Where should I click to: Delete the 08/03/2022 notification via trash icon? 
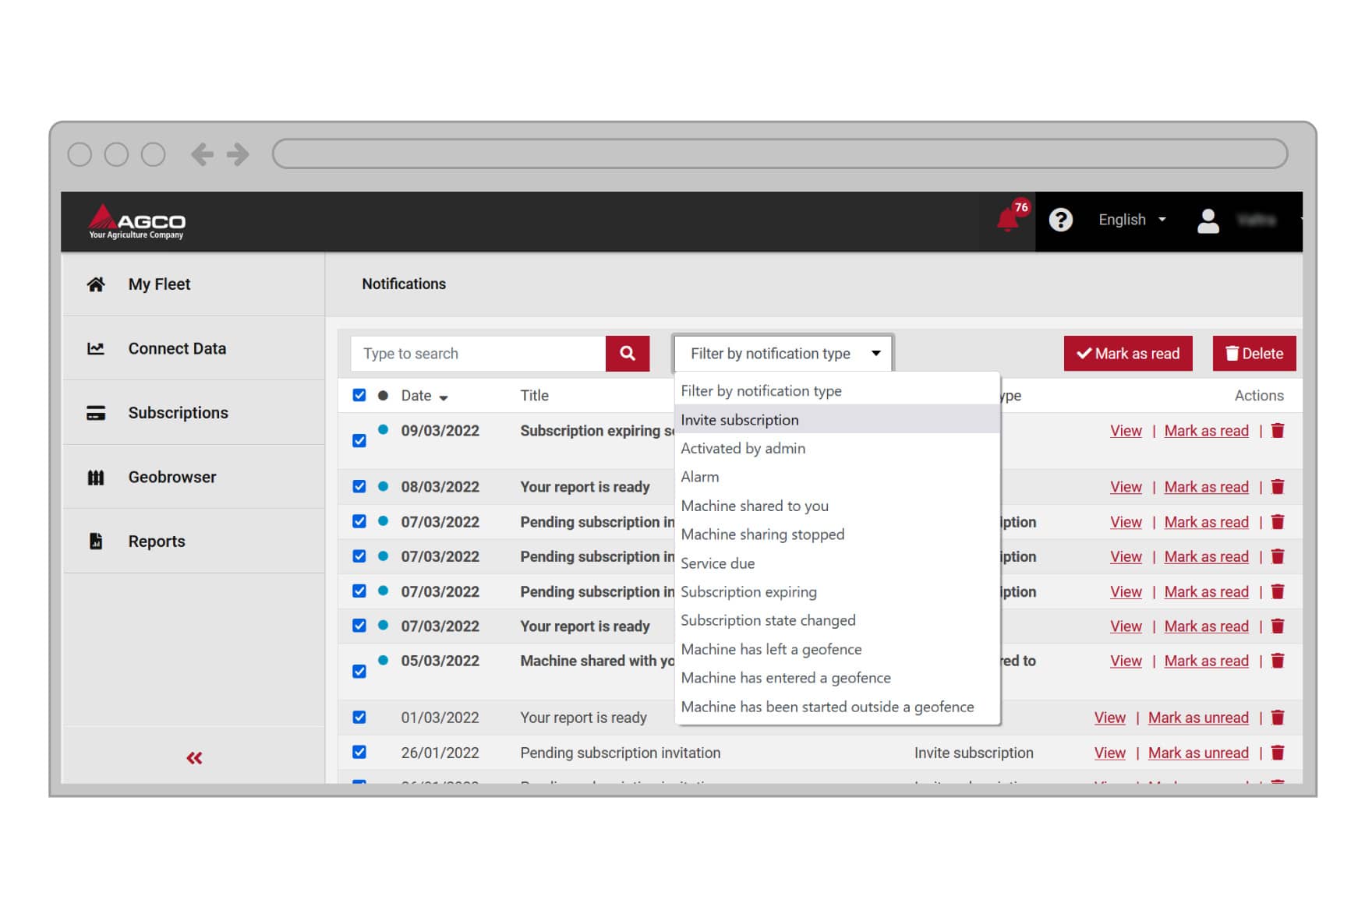[1277, 487]
